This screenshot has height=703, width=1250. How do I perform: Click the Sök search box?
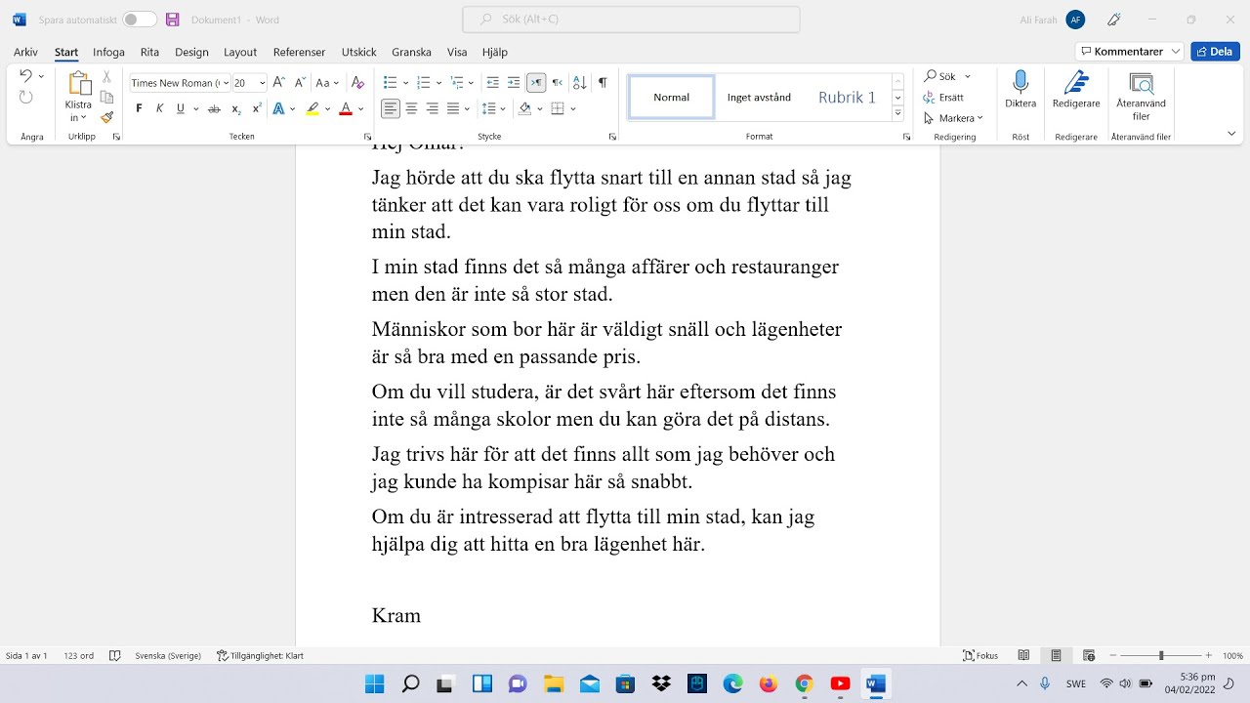point(631,20)
